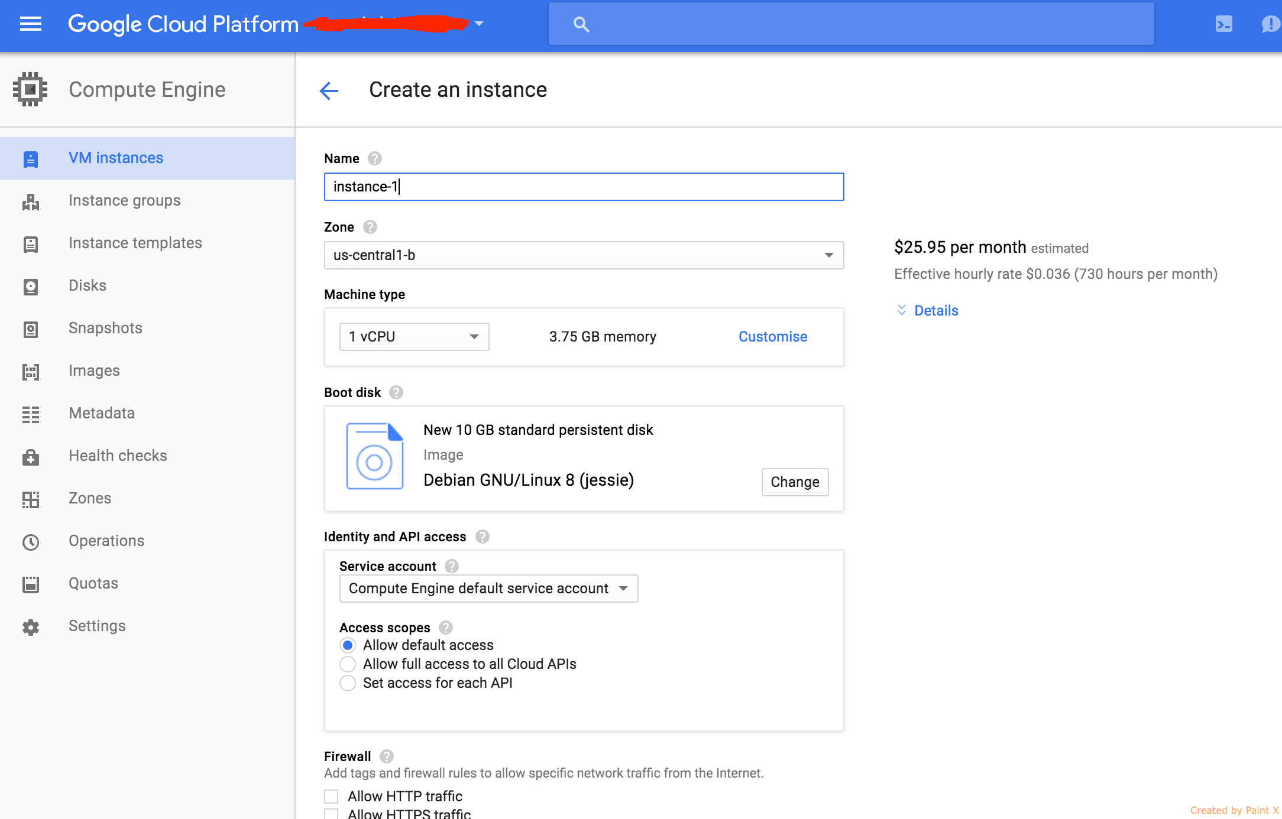Viewport: 1282px width, 819px height.
Task: Click into the top search bar
Action: point(851,24)
